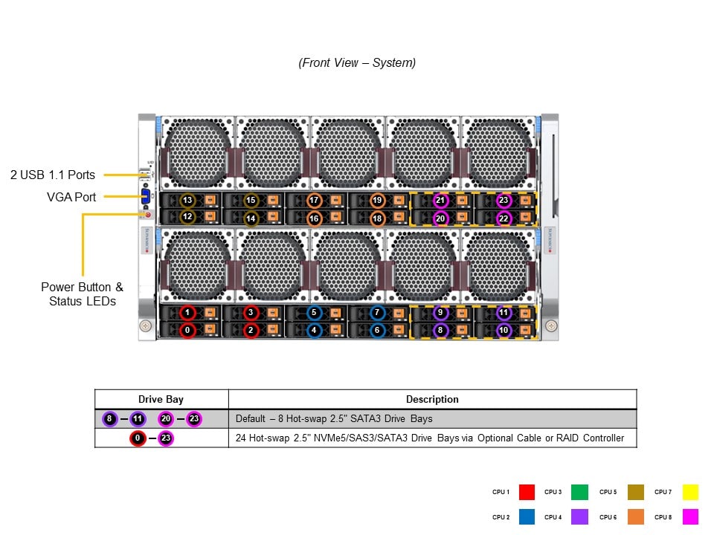Select the "Power Button & Status LEDs" label
Viewport: 714px width, 535px height.
83,294
